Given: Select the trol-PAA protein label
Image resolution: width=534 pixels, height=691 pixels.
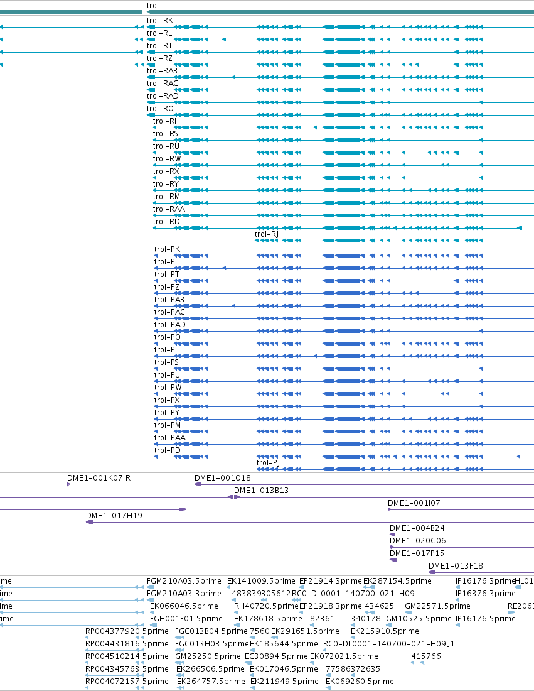Looking at the screenshot, I should (x=170, y=438).
